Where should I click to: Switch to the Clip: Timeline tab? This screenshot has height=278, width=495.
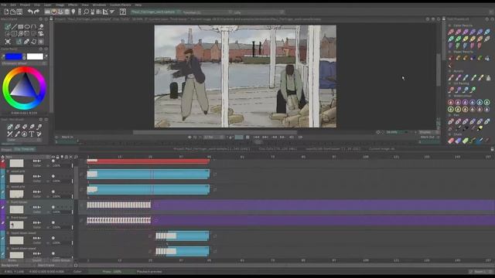tap(24, 149)
